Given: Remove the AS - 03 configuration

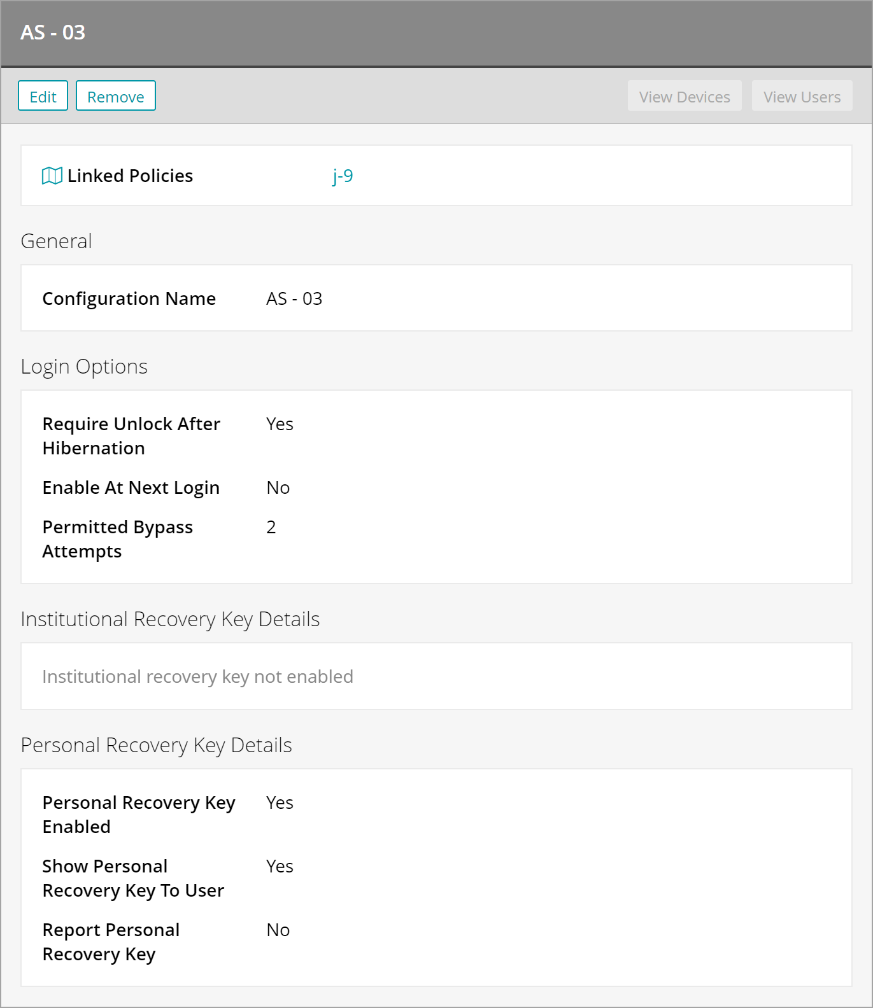Looking at the screenshot, I should pyautogui.click(x=115, y=96).
